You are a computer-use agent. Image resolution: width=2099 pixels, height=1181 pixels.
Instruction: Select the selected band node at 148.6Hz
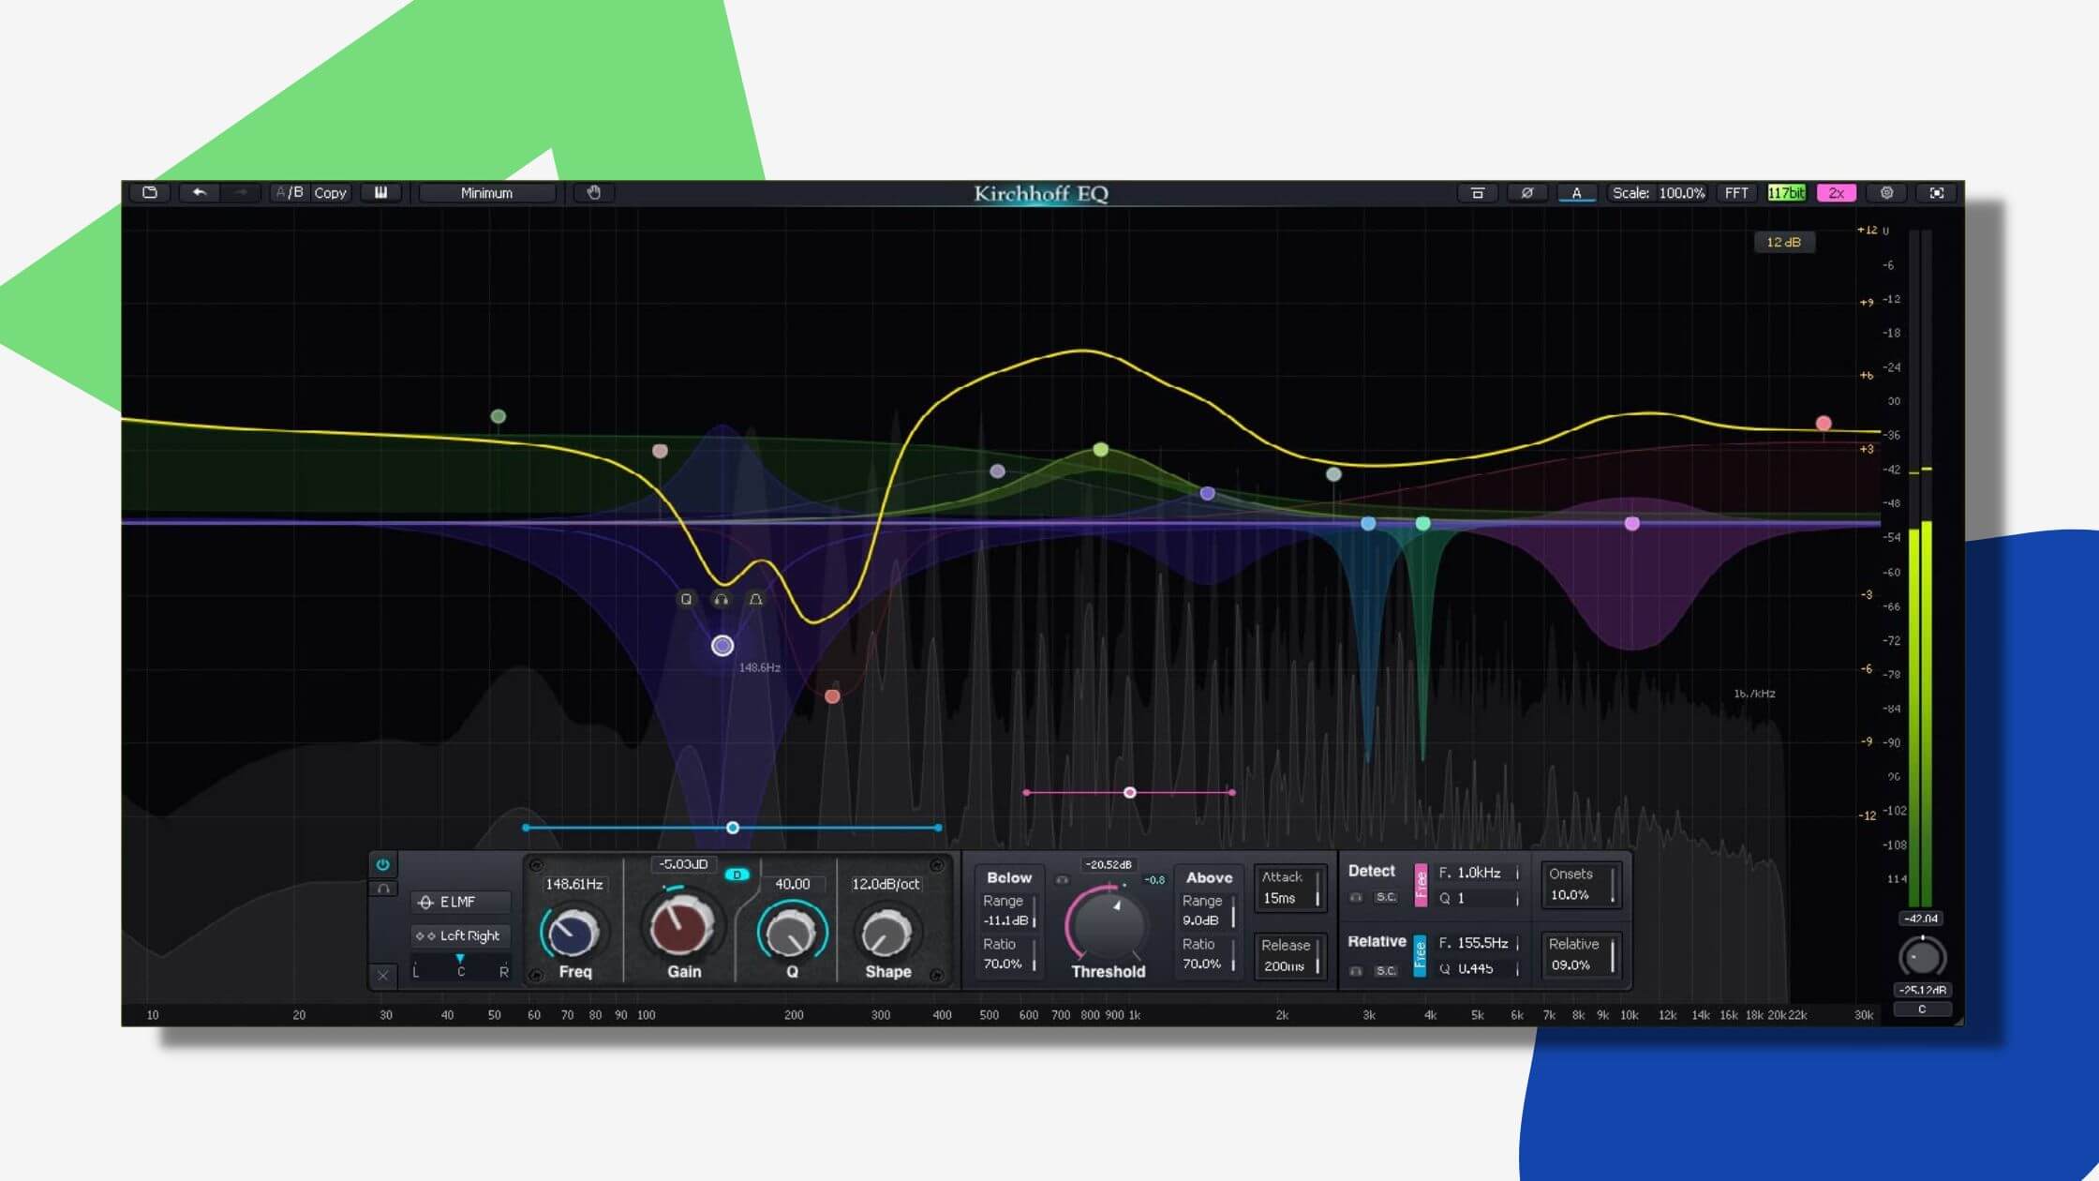(x=722, y=645)
